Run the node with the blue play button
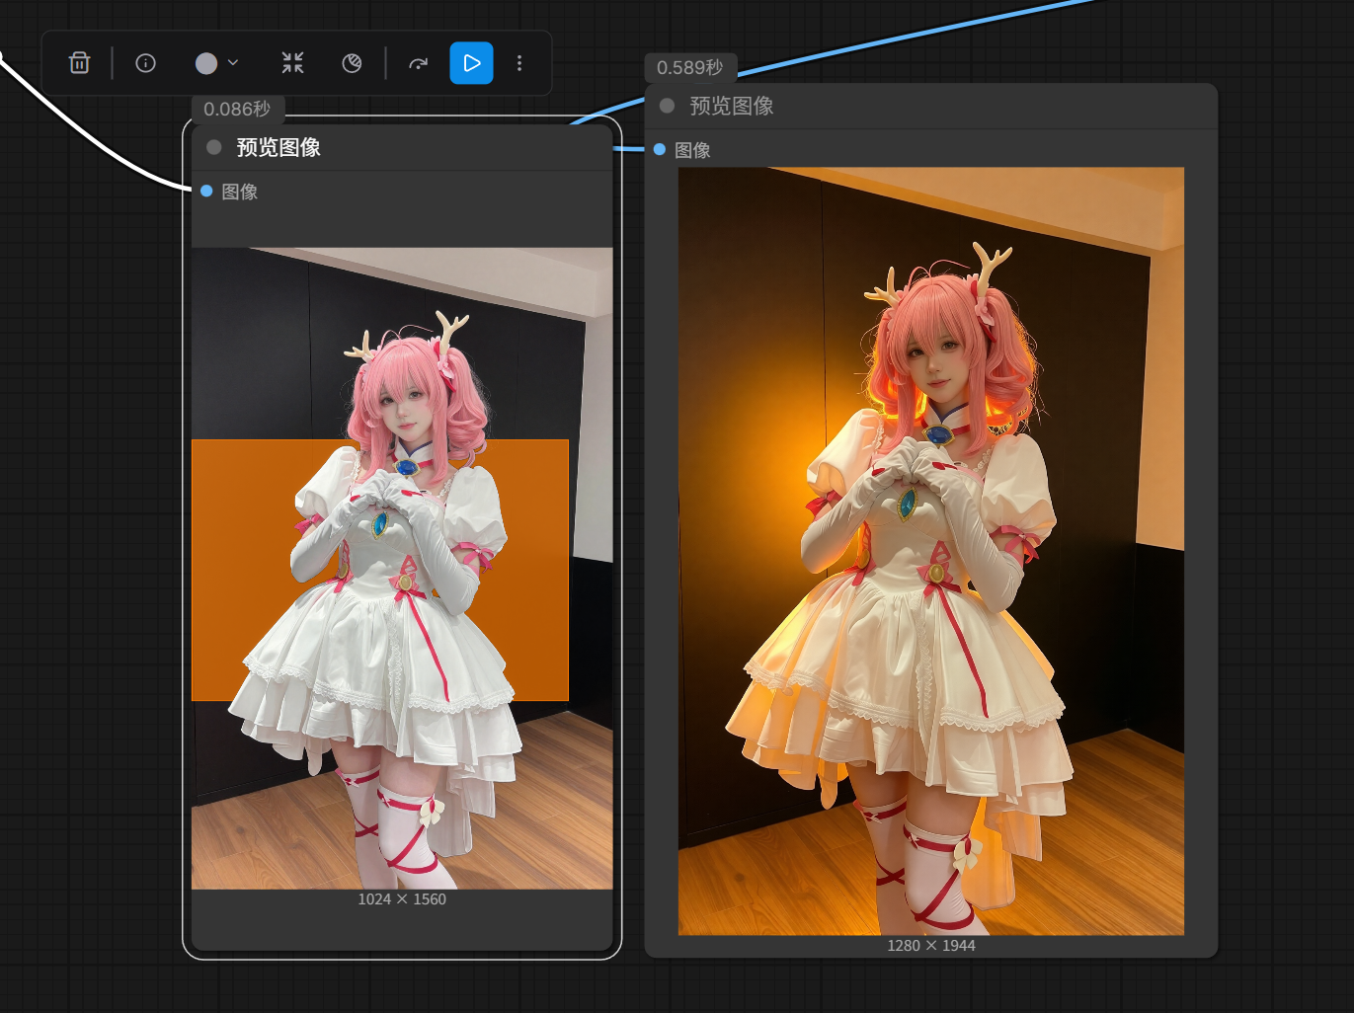1354x1013 pixels. point(471,63)
